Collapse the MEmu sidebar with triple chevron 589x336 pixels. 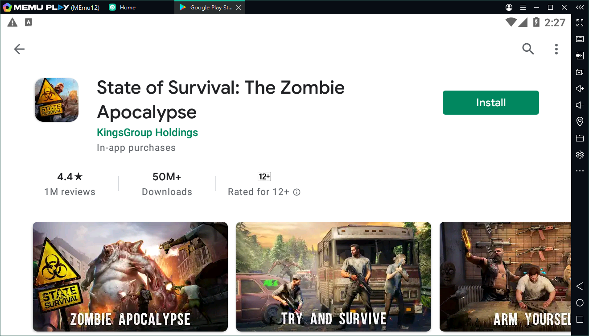580,8
